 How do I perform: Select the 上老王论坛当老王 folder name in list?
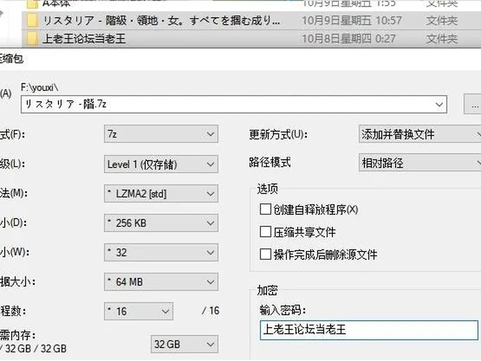84,39
